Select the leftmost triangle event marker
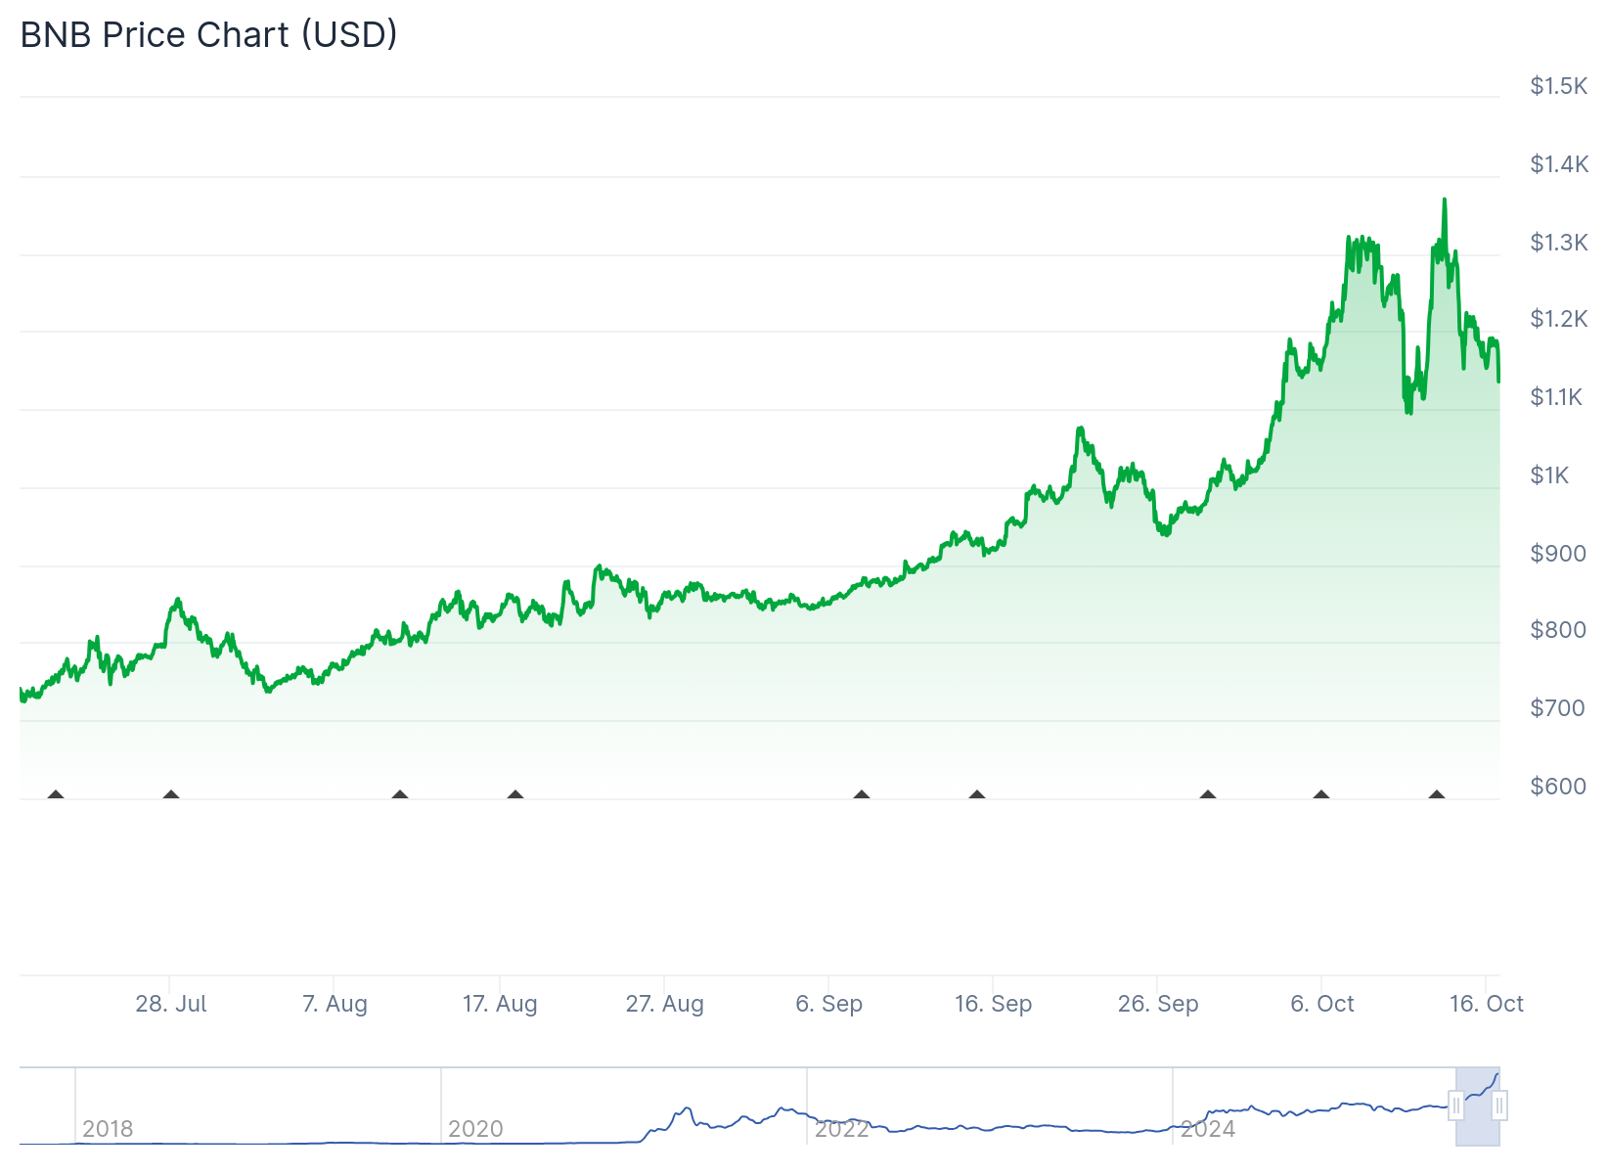Screen dimensions: 1608x1174 56,795
